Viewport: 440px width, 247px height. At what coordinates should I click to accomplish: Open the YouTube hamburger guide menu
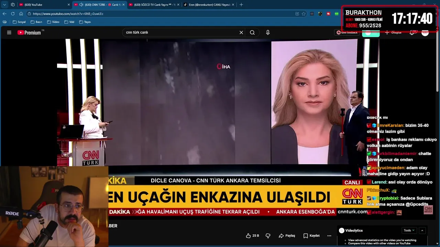[x=9, y=33]
